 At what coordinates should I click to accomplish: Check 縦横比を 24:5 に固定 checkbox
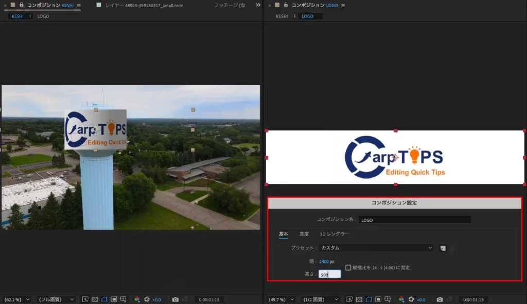click(348, 268)
